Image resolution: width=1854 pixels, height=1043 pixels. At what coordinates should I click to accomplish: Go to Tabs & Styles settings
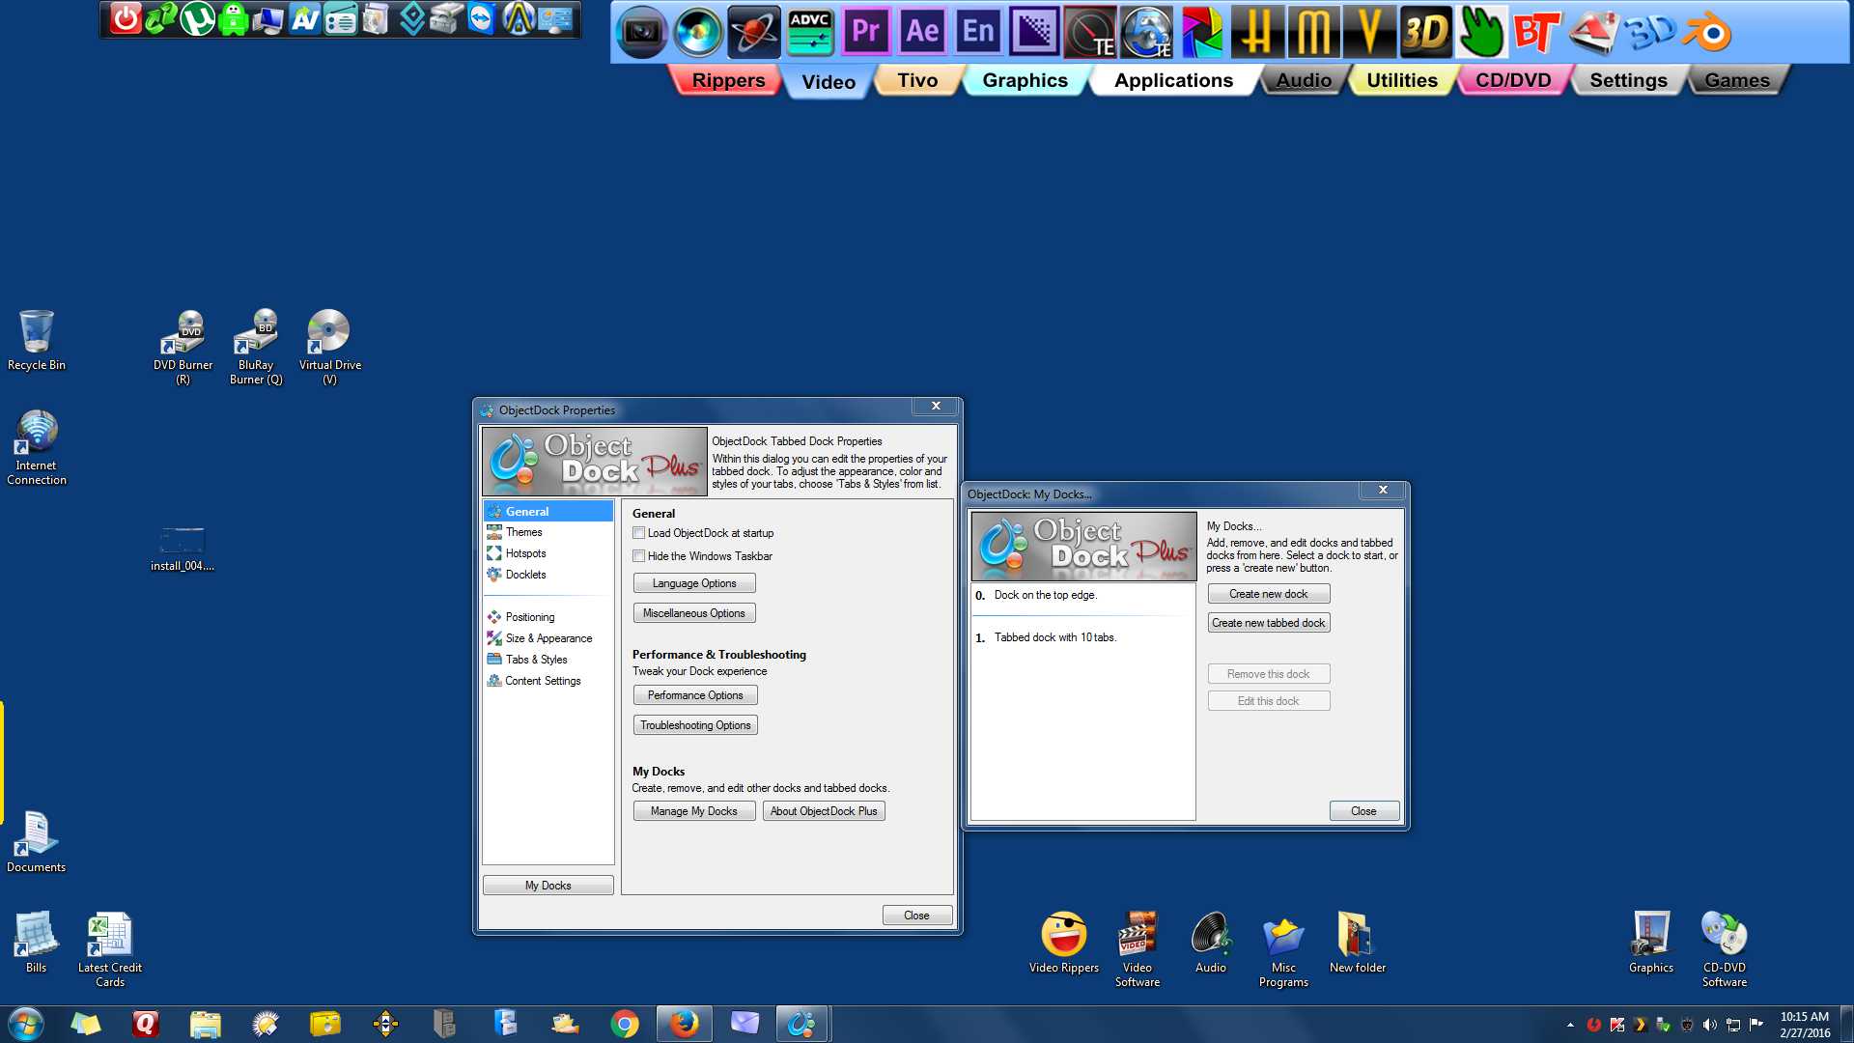tap(536, 660)
